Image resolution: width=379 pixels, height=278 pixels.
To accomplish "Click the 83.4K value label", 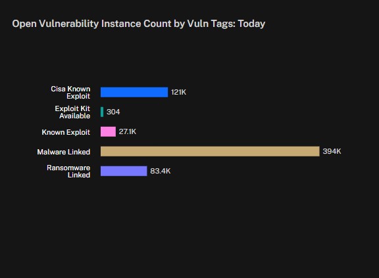I will coord(161,171).
